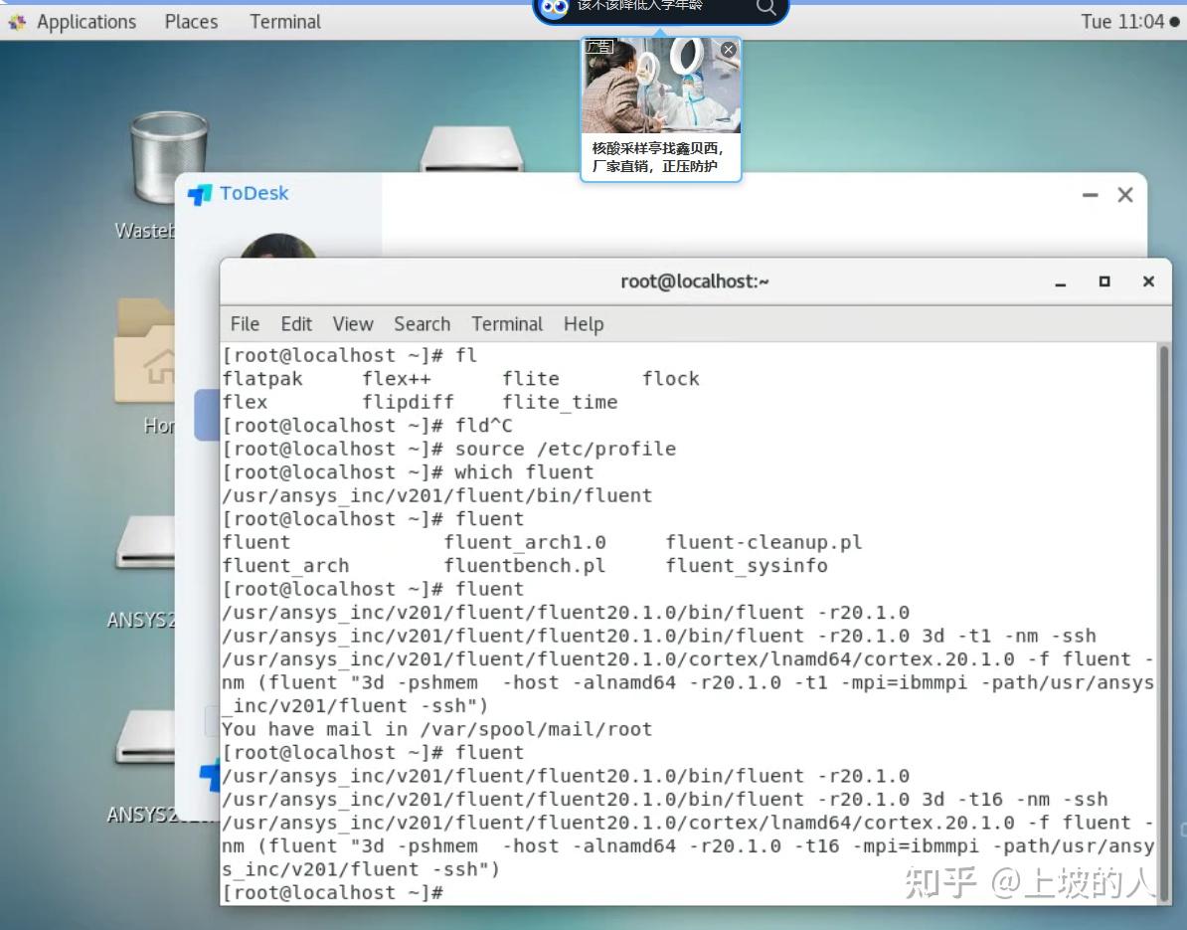Minimize the ToDesk window
Screen dimensions: 1187x930
[x=1091, y=195]
